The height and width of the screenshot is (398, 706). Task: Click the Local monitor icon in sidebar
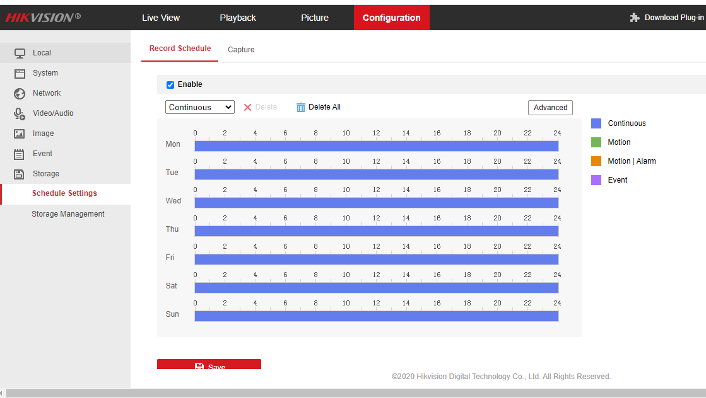(20, 53)
